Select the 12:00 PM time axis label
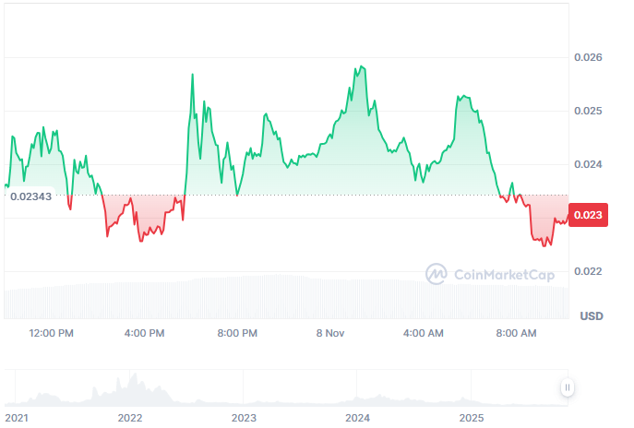Screen dimensions: 634x428 tap(51, 332)
